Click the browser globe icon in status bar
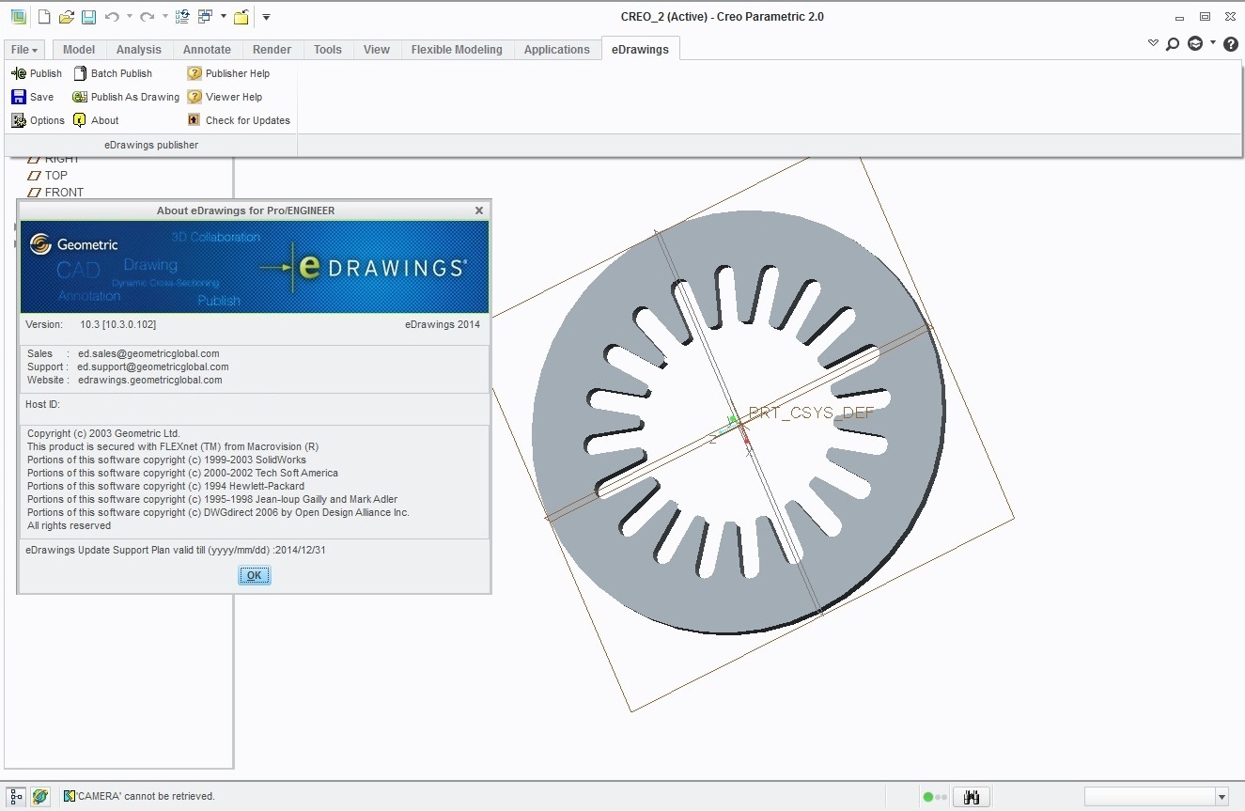 40,796
